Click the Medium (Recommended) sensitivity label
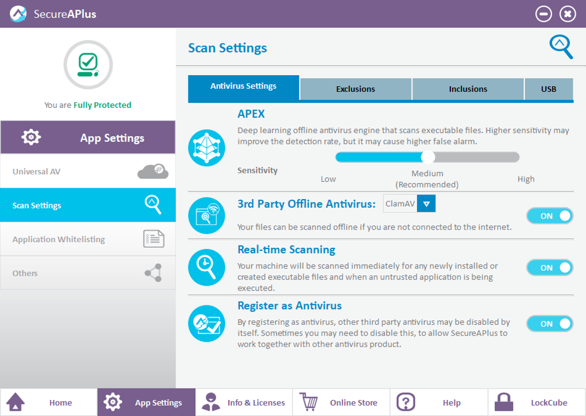Viewport: 586px width, 416px height. tap(427, 179)
